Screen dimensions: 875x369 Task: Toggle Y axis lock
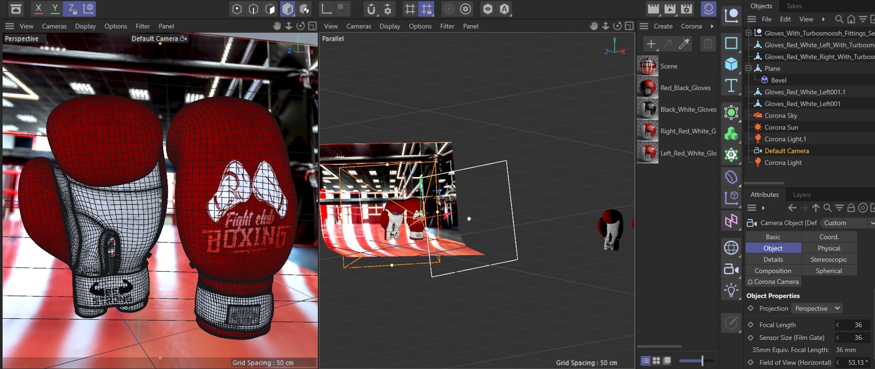pyautogui.click(x=55, y=9)
